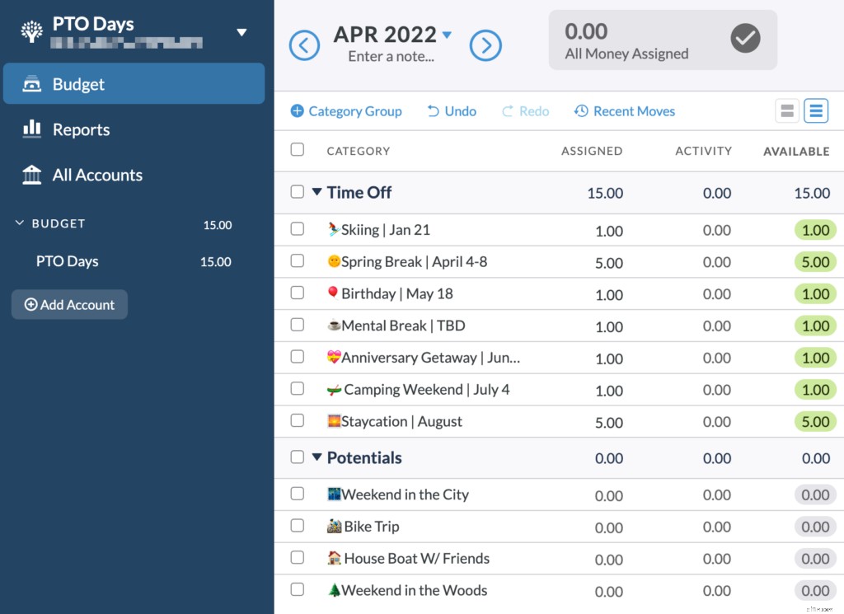Check the Potentials group checkbox

(x=298, y=457)
